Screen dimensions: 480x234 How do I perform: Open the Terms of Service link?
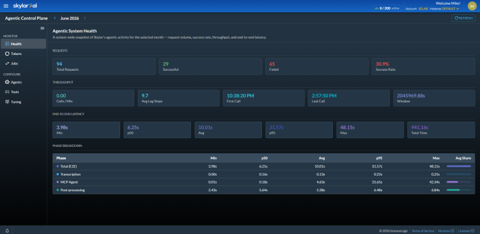(423, 230)
